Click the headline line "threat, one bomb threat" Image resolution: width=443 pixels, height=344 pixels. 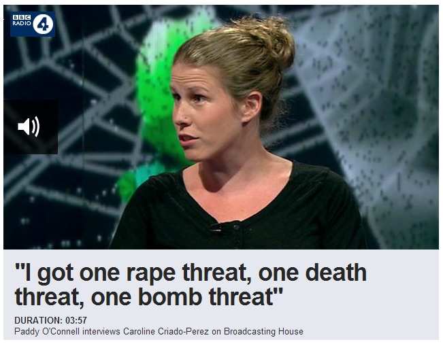(x=149, y=297)
